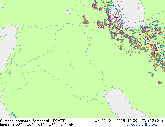The image size is (165, 127).
Task: Click the 'We 22-01-2025' date text
Action: [110, 121]
